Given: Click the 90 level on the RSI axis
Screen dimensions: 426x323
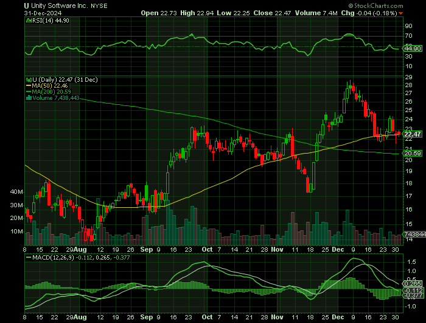Looking at the screenshot, I should (x=408, y=26).
